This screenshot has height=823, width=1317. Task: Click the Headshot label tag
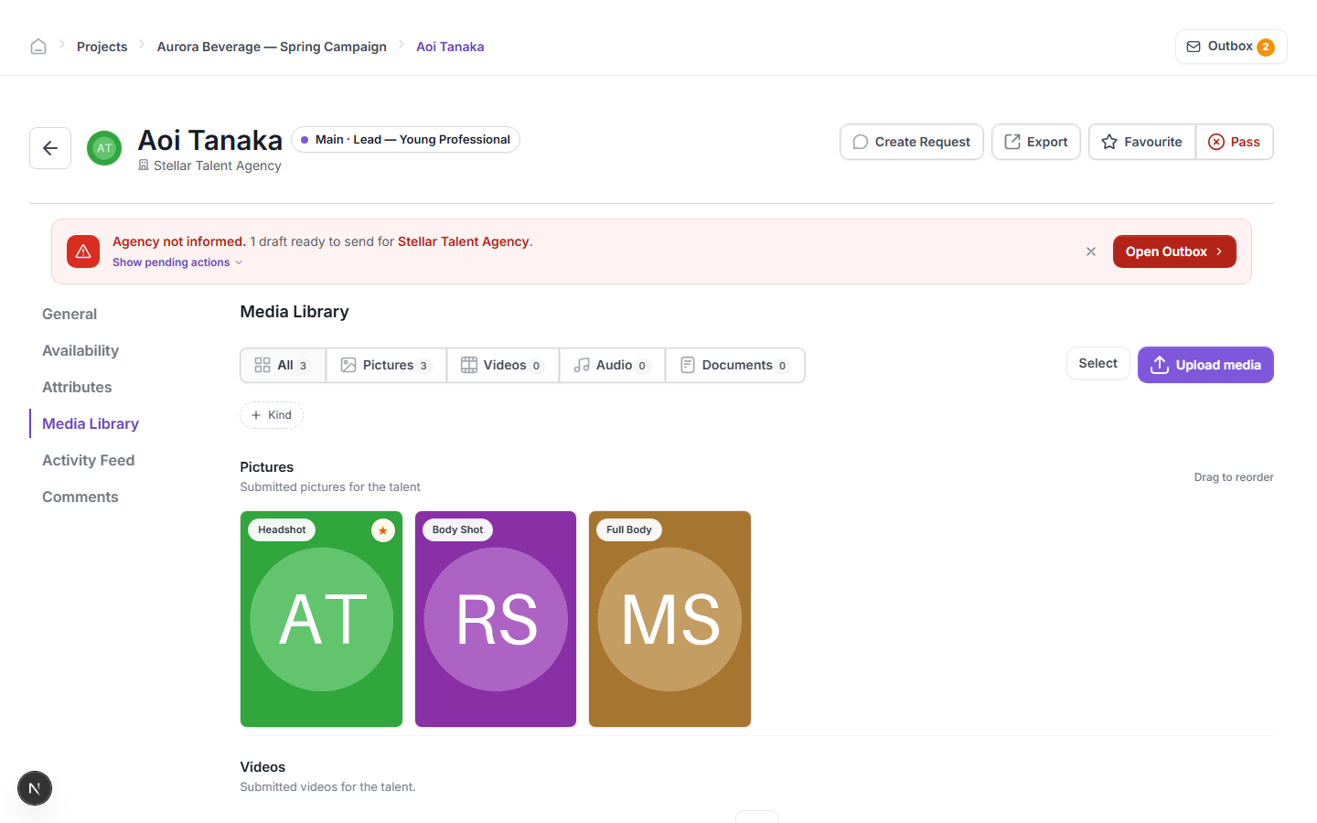pos(282,529)
